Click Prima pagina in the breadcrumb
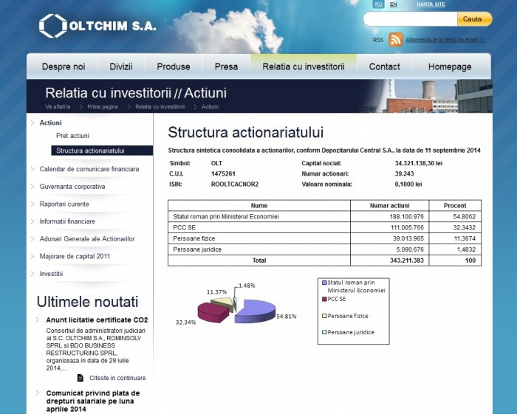The image size is (517, 414). 103,107
